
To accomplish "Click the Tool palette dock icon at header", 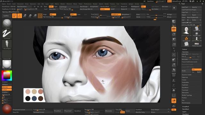I will tap(202, 4).
